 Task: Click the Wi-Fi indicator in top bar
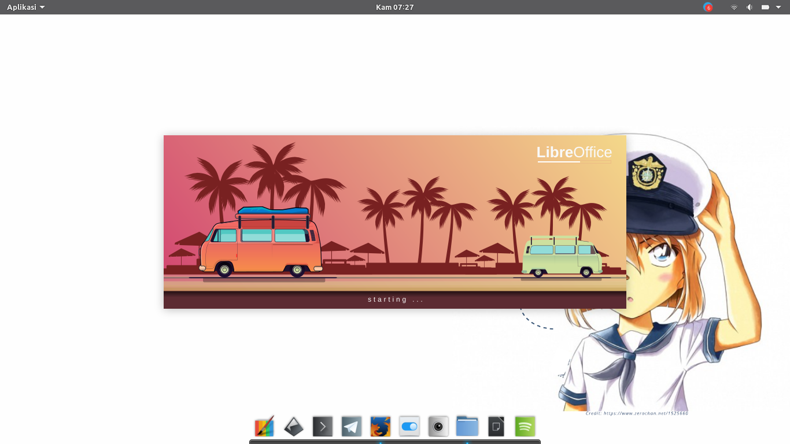coord(734,7)
